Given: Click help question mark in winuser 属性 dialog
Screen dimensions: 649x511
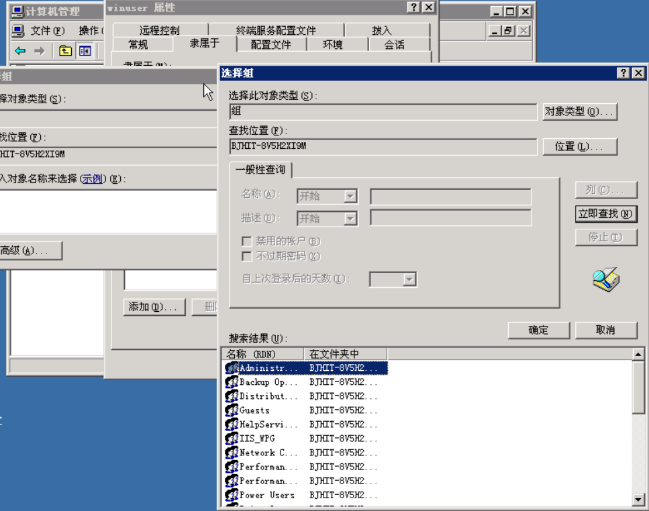Looking at the screenshot, I should click(413, 7).
